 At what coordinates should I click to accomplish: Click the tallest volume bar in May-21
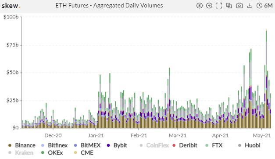[x=266, y=79]
